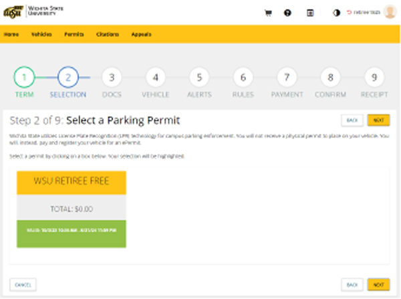Click step 8 Confirm circle

[x=330, y=77]
